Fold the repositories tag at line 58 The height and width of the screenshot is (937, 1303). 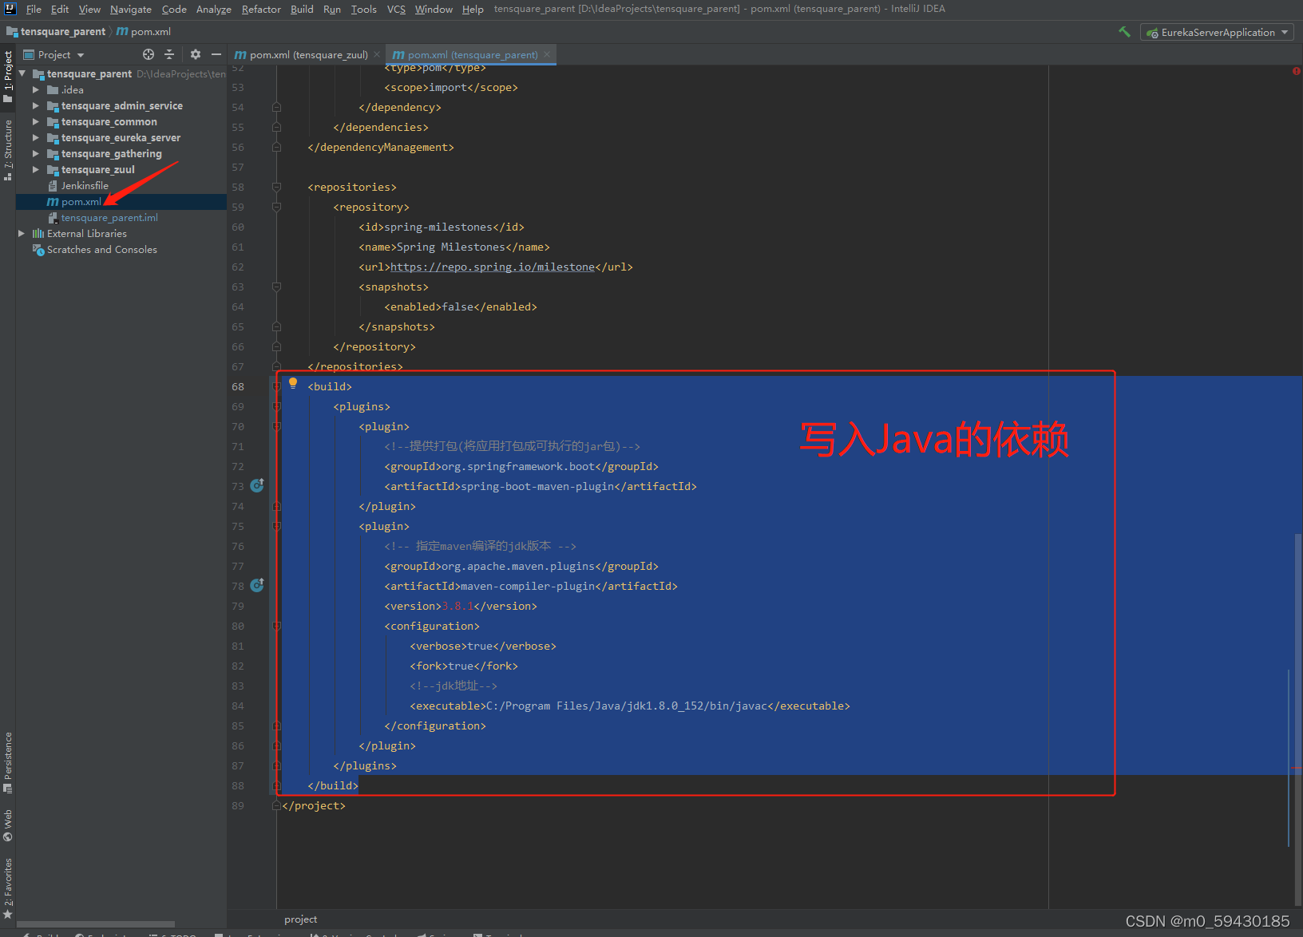click(276, 187)
